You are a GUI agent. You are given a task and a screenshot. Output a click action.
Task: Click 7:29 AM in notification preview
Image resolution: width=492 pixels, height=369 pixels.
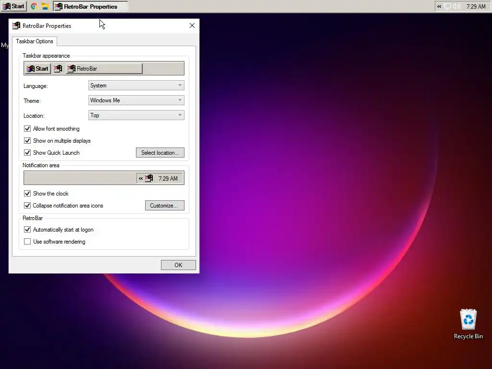pos(168,179)
